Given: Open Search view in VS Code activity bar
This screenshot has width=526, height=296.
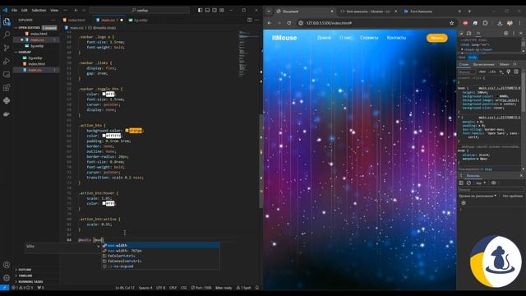Looking at the screenshot, I should pyautogui.click(x=7, y=35).
